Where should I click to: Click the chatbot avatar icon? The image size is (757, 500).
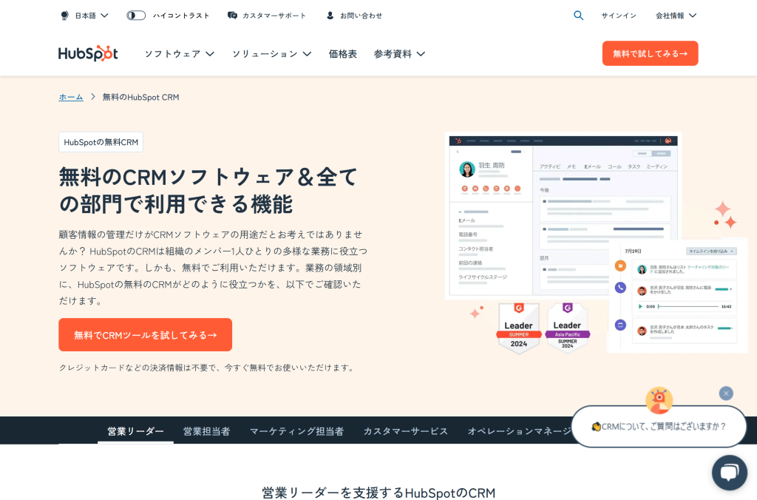659,400
